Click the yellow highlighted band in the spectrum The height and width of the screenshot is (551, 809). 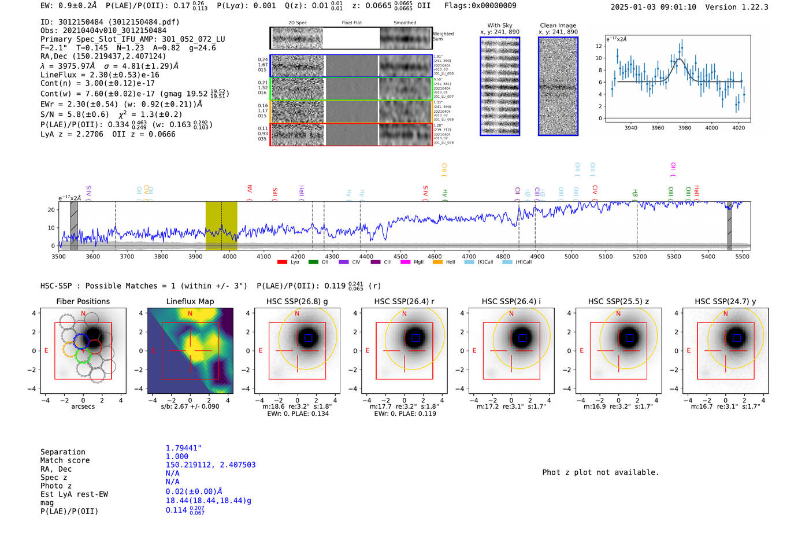click(221, 226)
